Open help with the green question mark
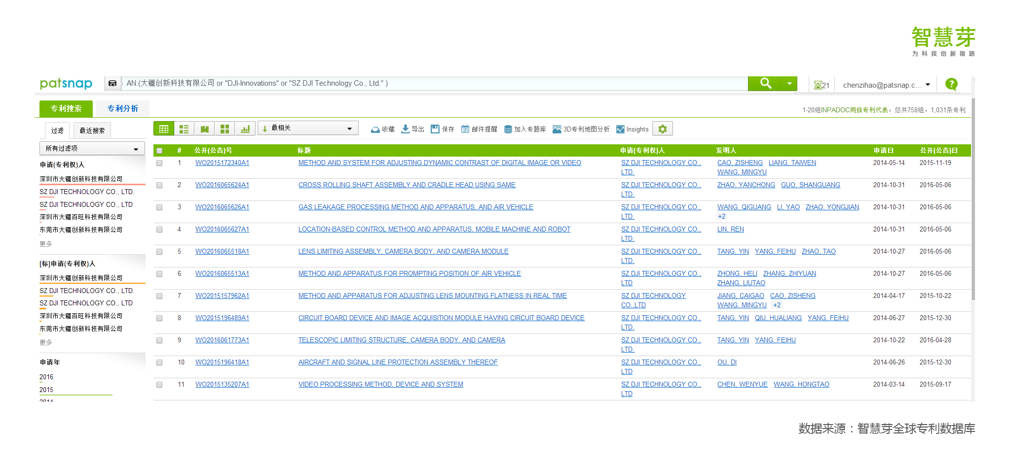This screenshot has width=1010, height=462. tap(951, 84)
